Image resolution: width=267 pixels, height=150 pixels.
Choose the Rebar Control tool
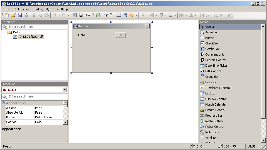tap(230, 127)
